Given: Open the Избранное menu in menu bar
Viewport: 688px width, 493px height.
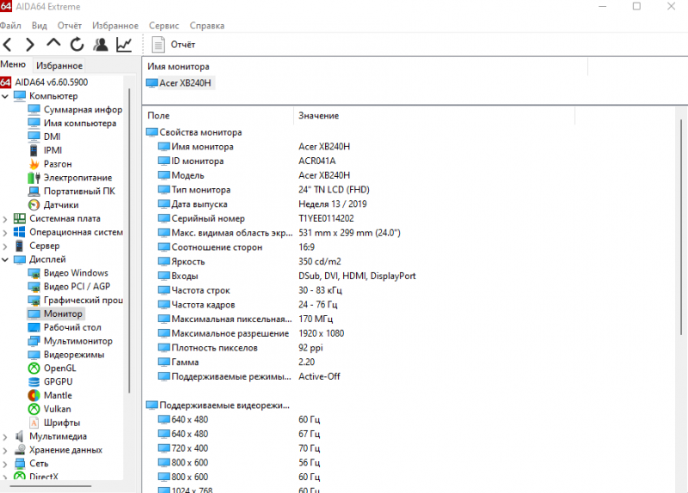Looking at the screenshot, I should [115, 26].
